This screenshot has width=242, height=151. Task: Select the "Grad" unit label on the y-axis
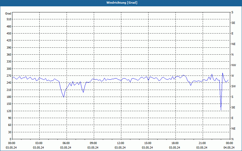(8, 14)
